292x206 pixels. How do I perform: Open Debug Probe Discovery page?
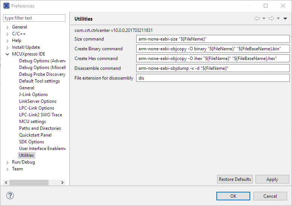pos(42,74)
